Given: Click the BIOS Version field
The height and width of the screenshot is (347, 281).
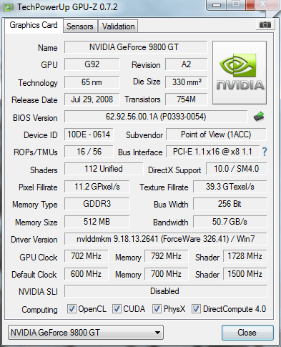Looking at the screenshot, I should click(156, 117).
